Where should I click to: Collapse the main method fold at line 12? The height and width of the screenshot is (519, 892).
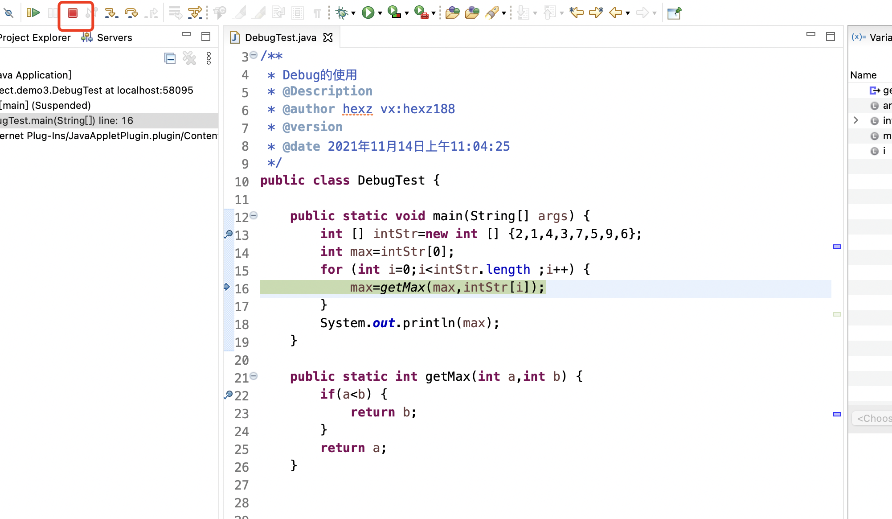pyautogui.click(x=254, y=216)
